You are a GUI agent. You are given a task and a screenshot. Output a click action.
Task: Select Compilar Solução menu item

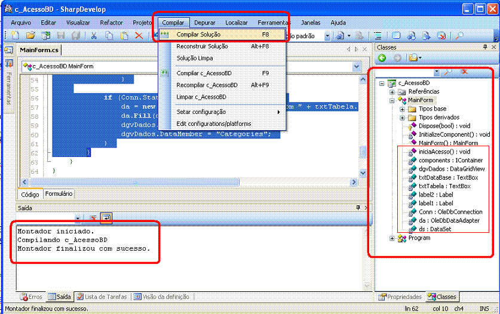(222, 35)
